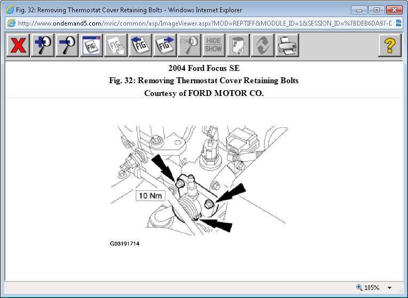Click the 'G03191714' figure code text
This screenshot has width=408, height=298.
click(124, 244)
